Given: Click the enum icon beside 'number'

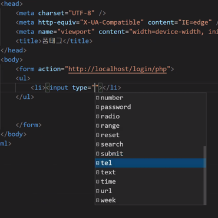Looking at the screenshot, I should point(98,98).
